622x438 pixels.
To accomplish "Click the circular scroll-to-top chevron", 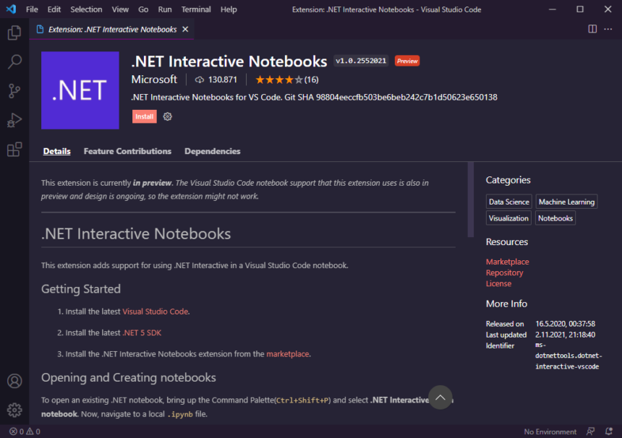I will [x=440, y=397].
